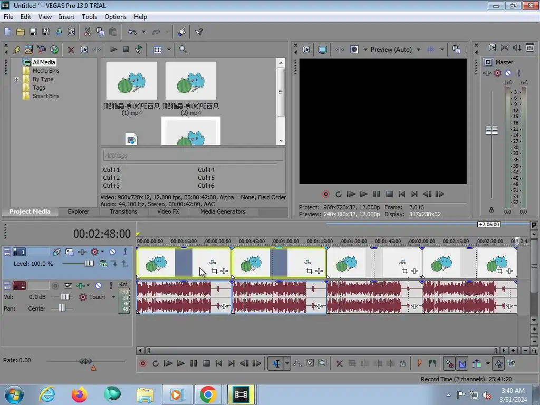
Task: Adjust video track Level slider
Action: pos(89,264)
